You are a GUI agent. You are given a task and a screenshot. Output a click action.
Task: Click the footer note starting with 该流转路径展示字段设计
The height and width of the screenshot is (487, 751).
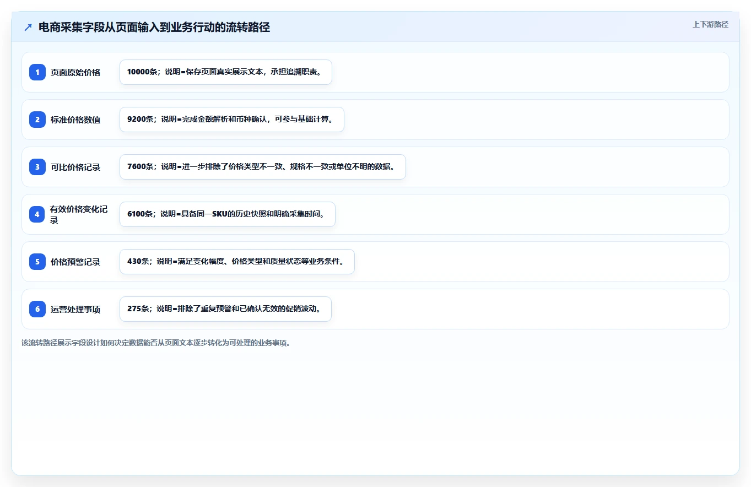[x=156, y=343]
